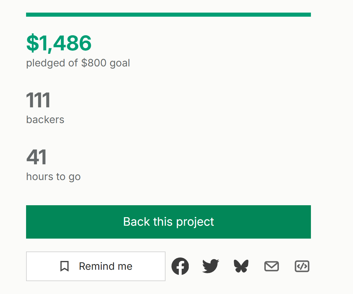This screenshot has width=353, height=294.
Task: Pledge using the large green button
Action: (168, 222)
